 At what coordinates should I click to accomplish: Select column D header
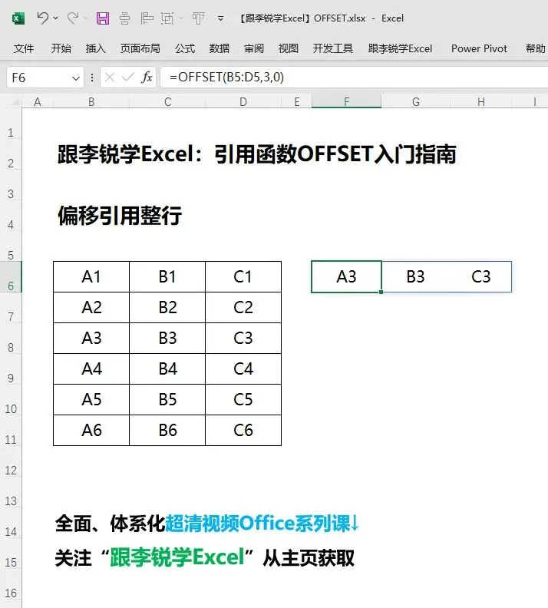(243, 102)
